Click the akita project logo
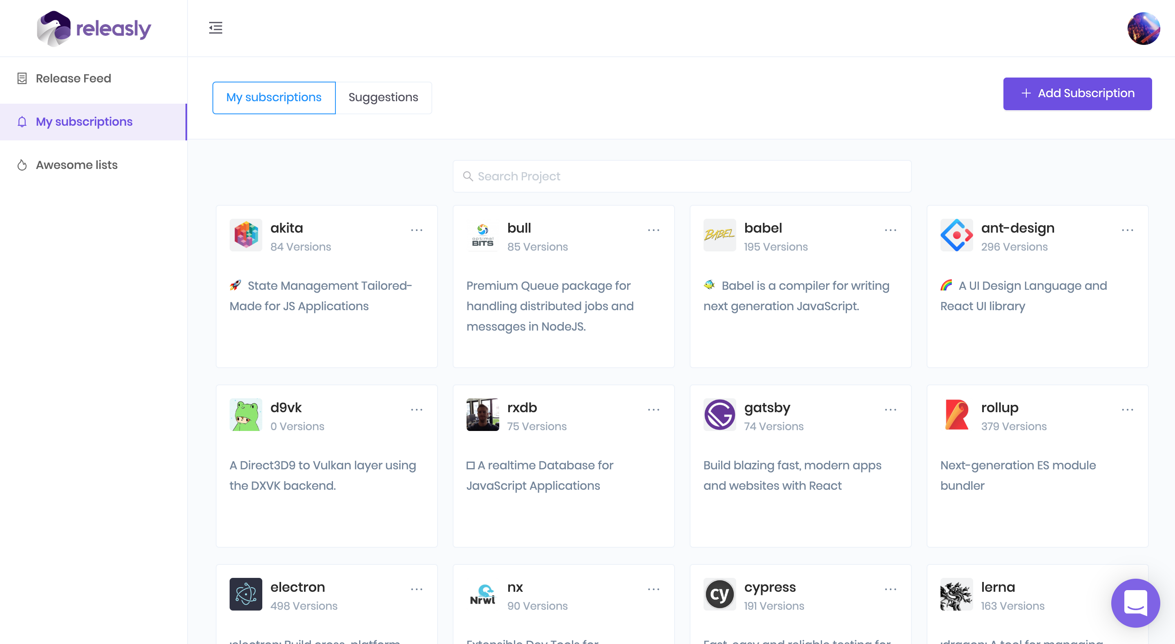Image resolution: width=1175 pixels, height=644 pixels. (x=246, y=235)
